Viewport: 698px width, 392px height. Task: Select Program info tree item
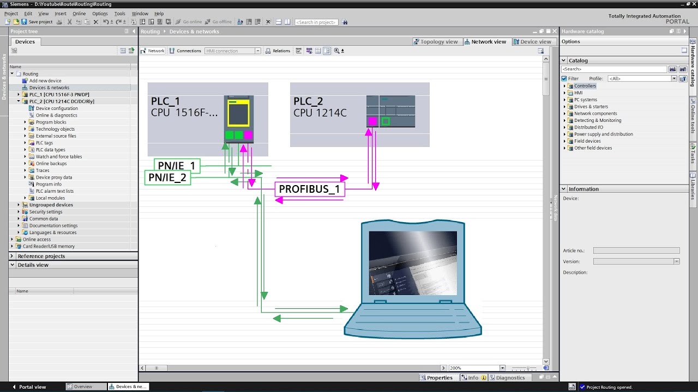click(x=49, y=184)
